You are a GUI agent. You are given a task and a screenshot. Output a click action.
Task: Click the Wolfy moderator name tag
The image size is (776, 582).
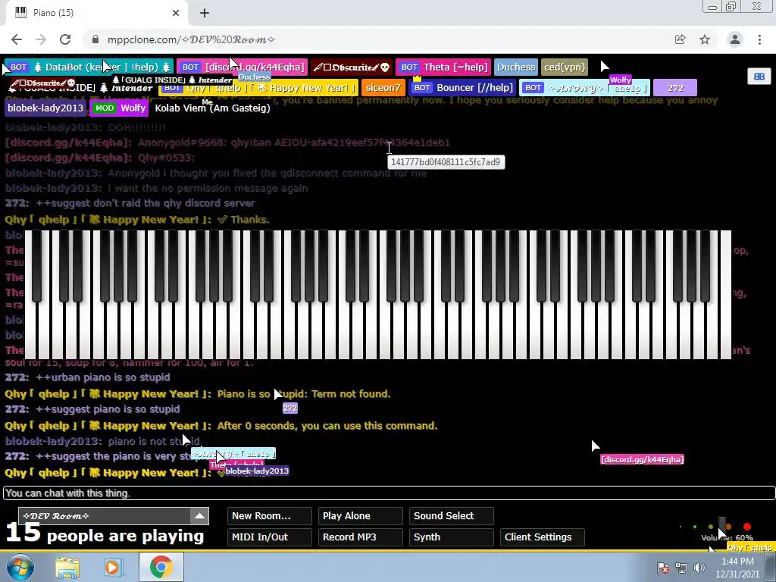coord(119,108)
